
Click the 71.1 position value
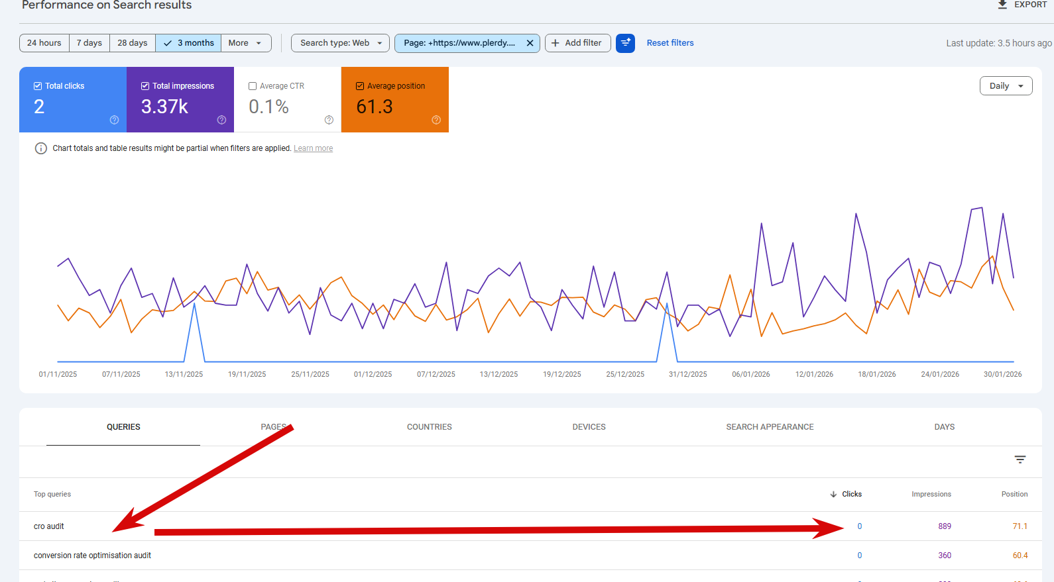pos(1020,526)
